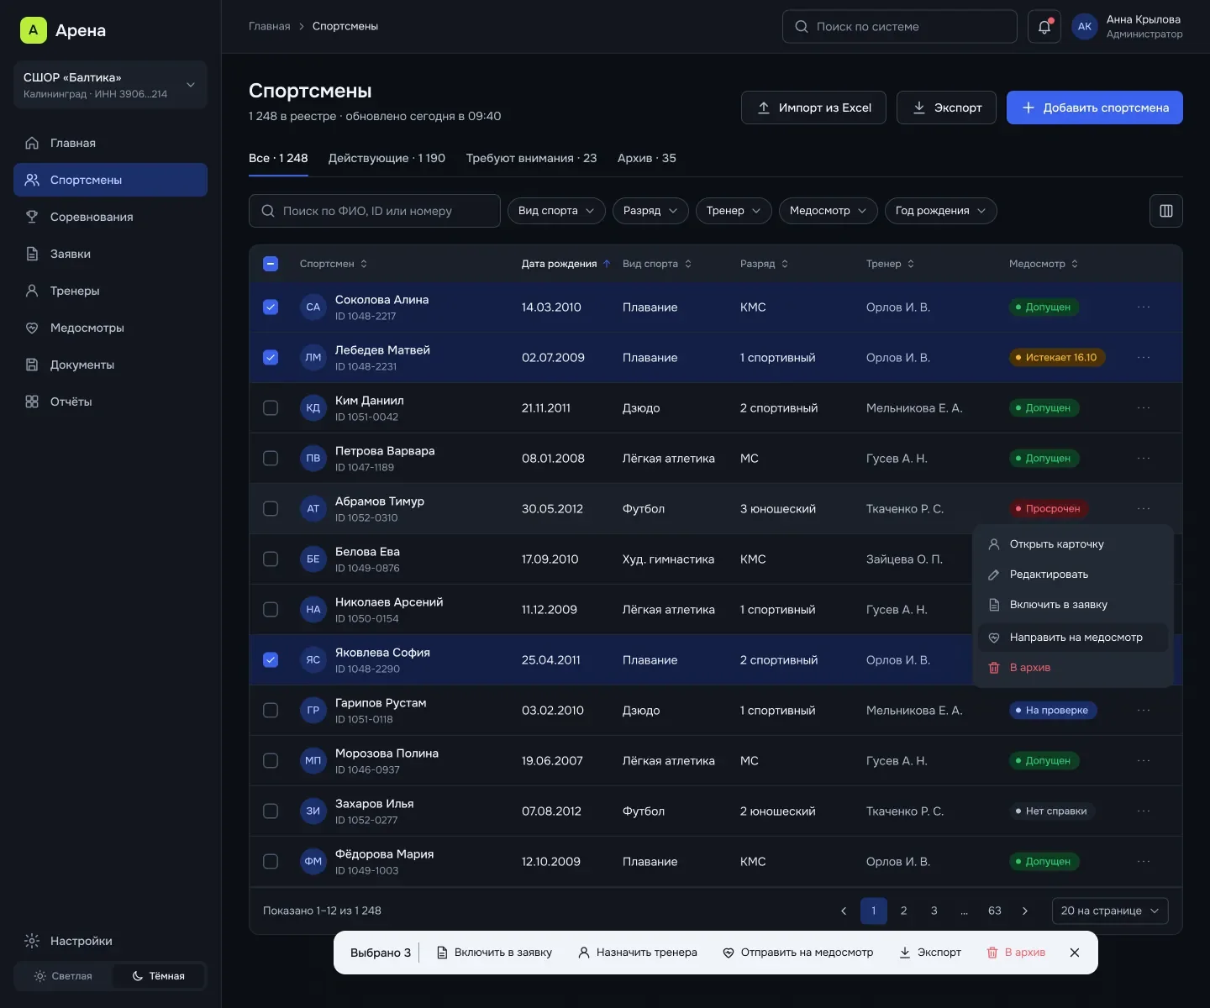Click Импорт из Excel button
This screenshot has width=1210, height=1008.
(813, 108)
